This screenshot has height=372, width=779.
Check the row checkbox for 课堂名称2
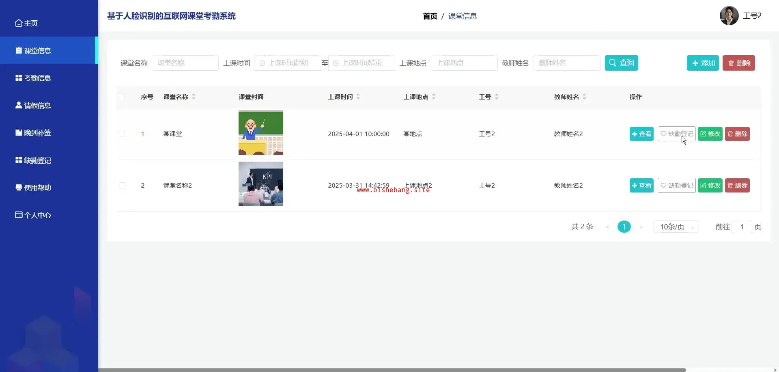tap(122, 186)
